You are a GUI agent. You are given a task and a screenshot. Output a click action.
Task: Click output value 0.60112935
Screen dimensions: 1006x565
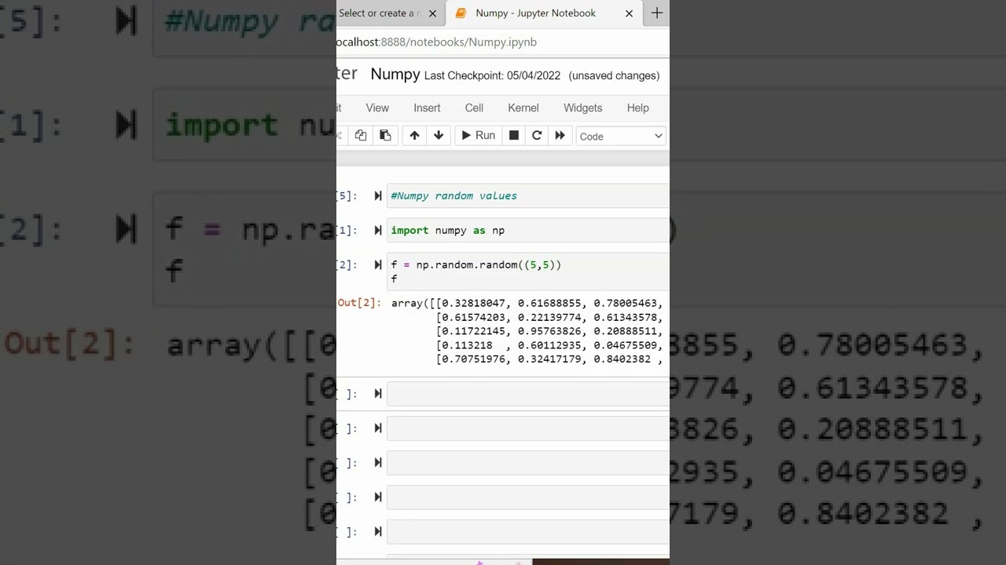coord(549,345)
